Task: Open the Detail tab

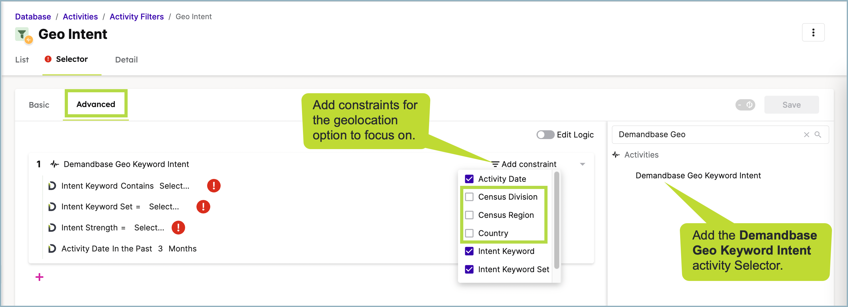Action: (126, 60)
